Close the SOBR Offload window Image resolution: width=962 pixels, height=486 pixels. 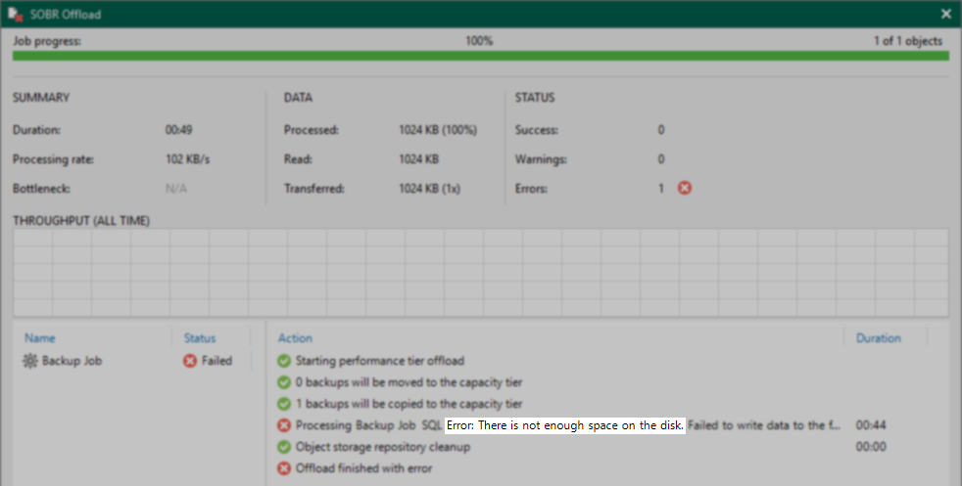click(x=946, y=14)
